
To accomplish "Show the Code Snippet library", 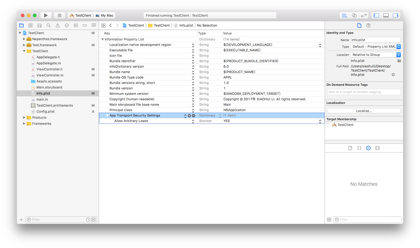I will 359,148.
